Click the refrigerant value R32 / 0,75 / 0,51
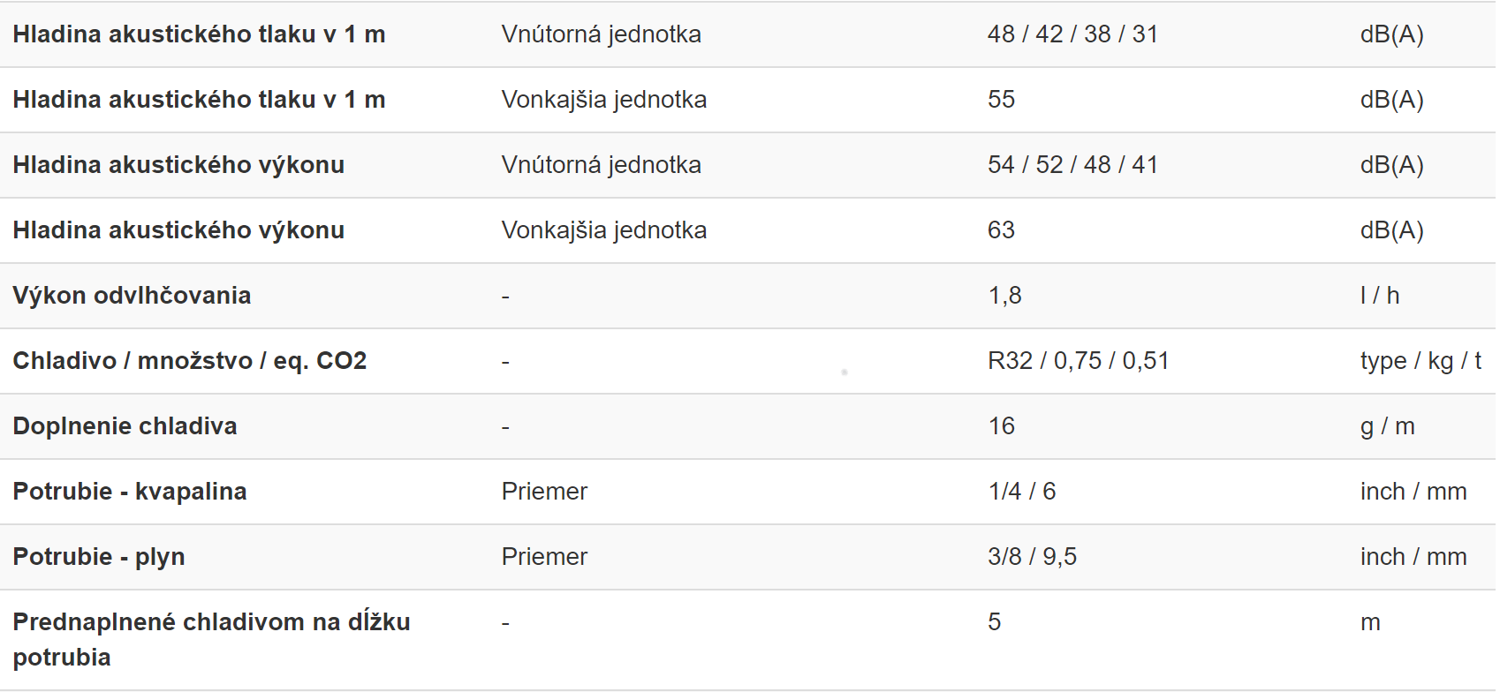The height and width of the screenshot is (692, 1500). (1078, 361)
